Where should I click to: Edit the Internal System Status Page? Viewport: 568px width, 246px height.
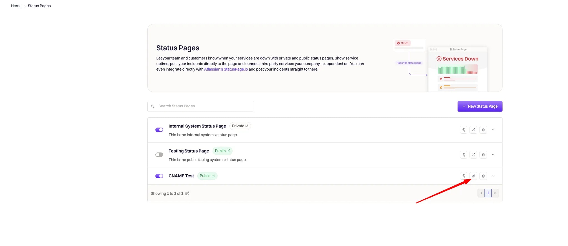pyautogui.click(x=473, y=130)
